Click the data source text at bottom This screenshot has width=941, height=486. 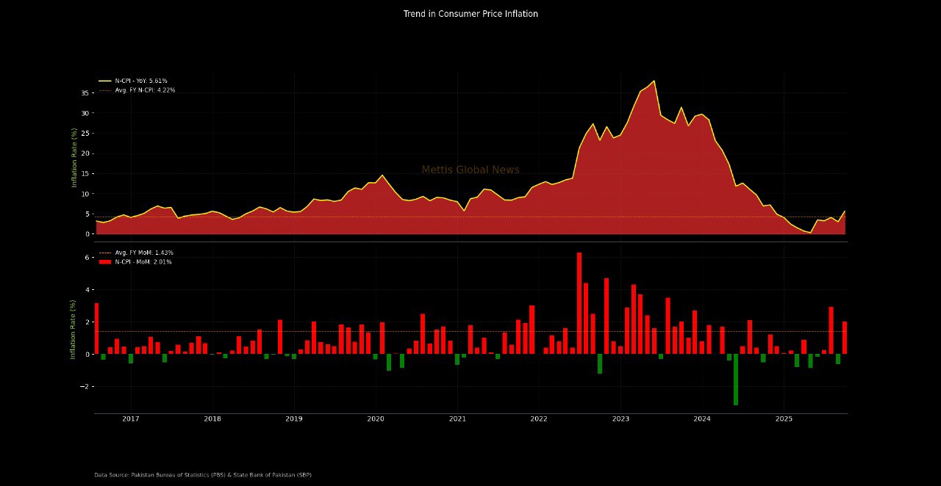pyautogui.click(x=203, y=475)
